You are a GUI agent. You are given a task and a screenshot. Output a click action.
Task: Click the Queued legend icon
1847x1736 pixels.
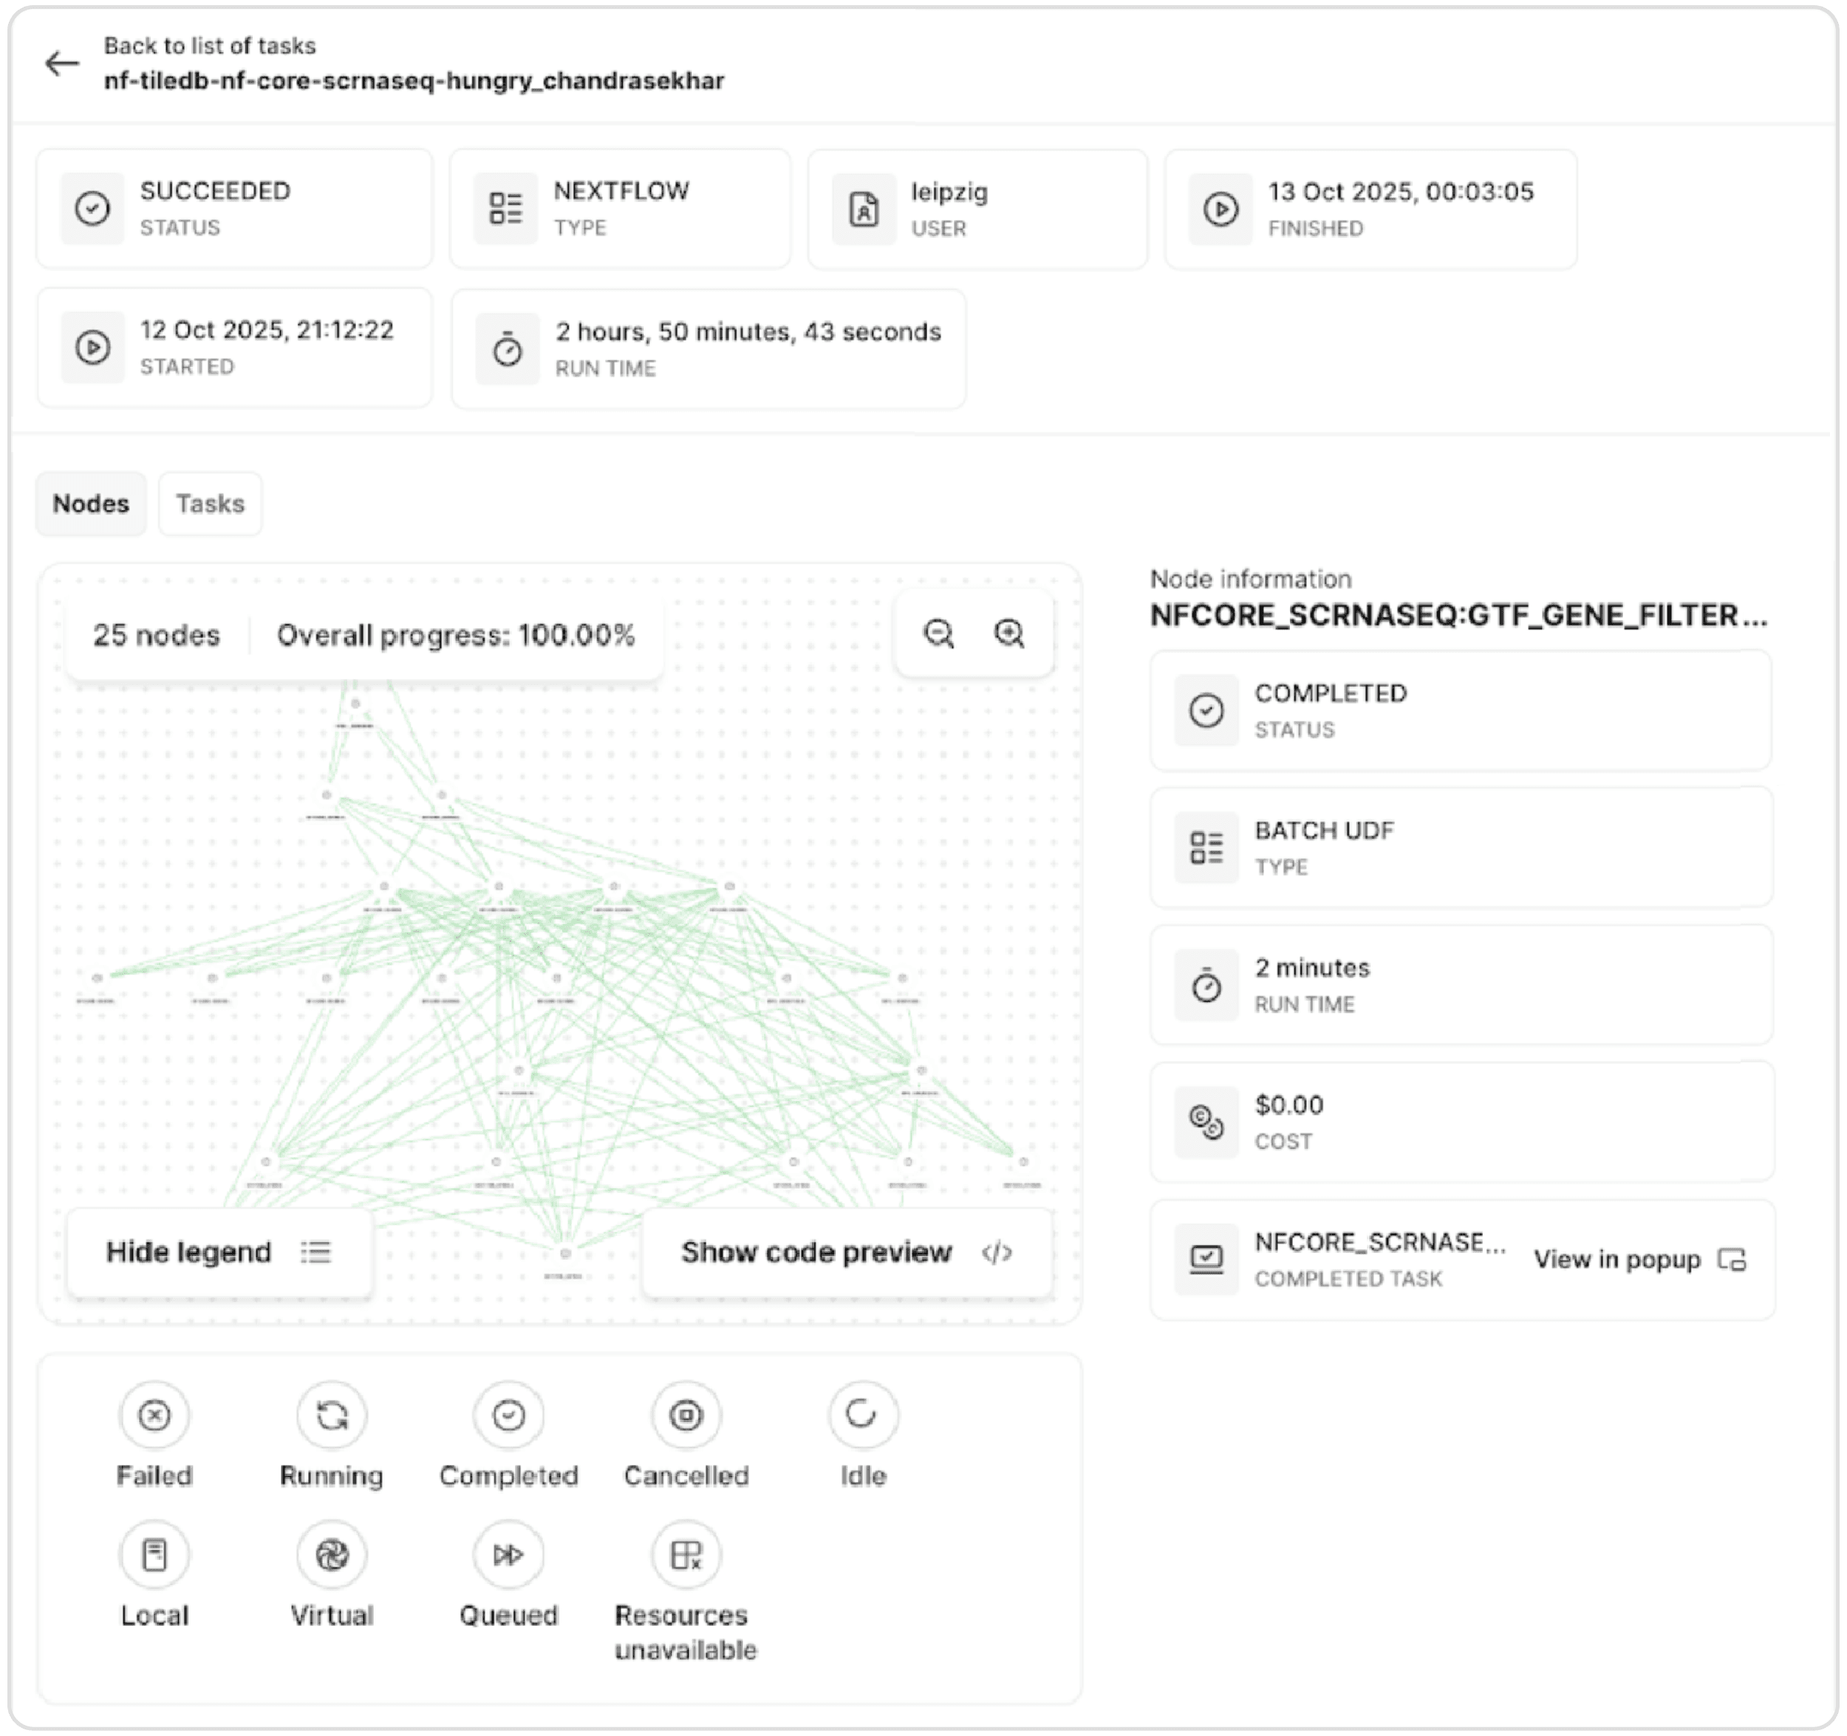508,1554
